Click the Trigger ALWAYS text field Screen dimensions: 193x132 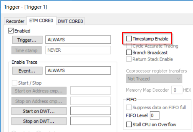(x=78, y=40)
